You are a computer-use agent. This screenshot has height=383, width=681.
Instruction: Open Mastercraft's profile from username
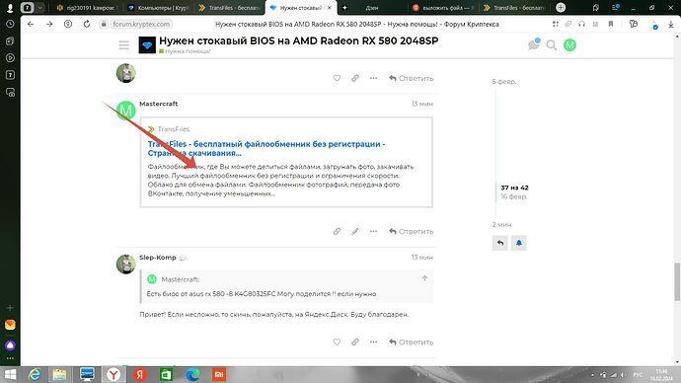pos(159,104)
